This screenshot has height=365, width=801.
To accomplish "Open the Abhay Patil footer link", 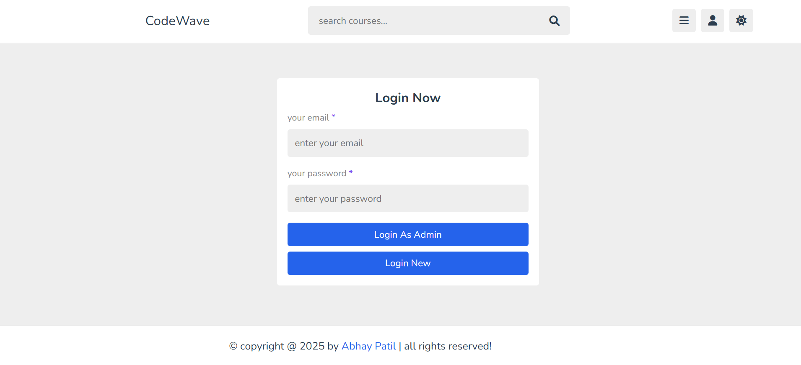I will [368, 346].
